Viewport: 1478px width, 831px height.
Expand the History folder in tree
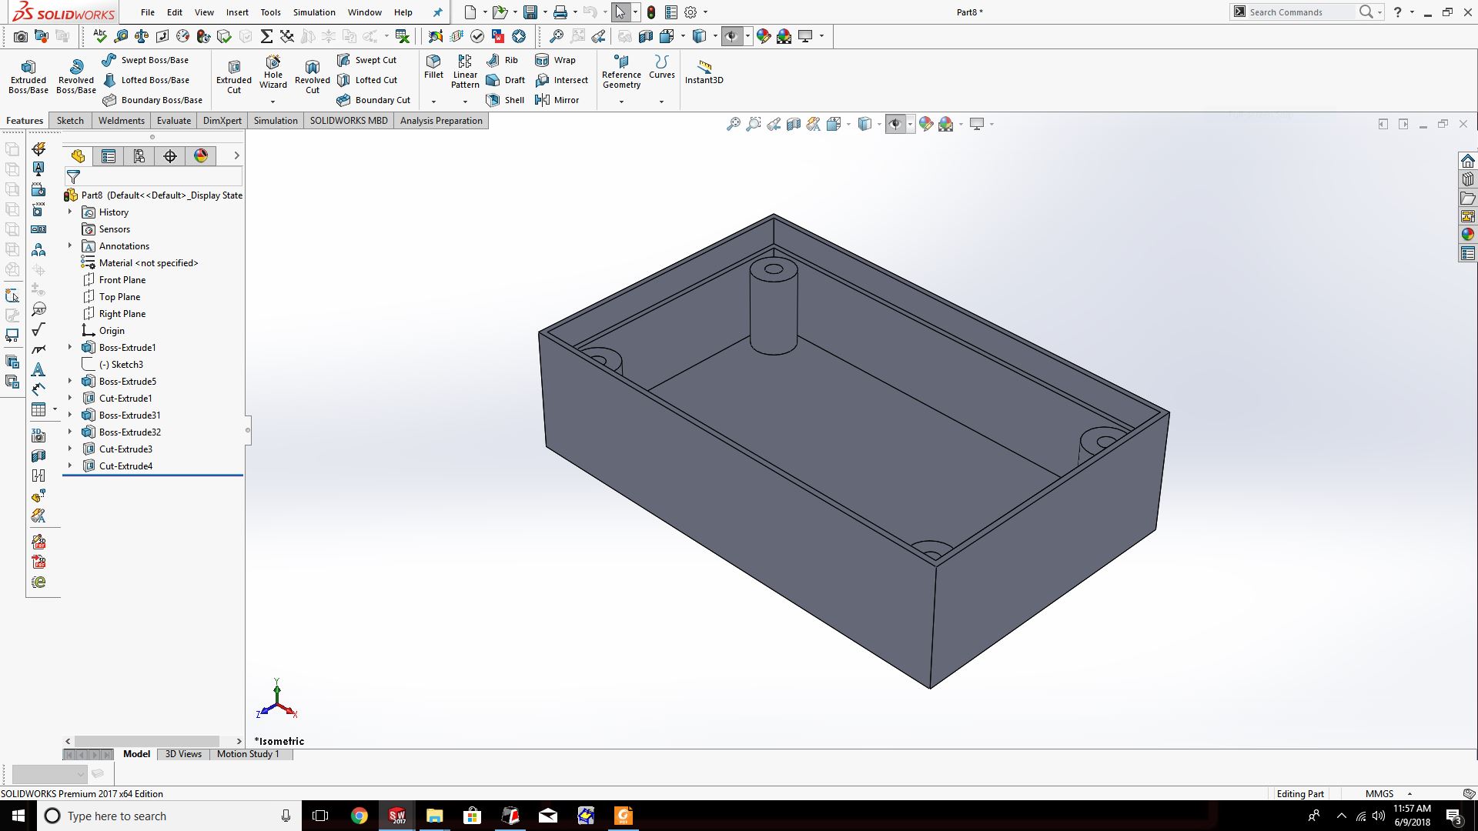click(x=70, y=212)
